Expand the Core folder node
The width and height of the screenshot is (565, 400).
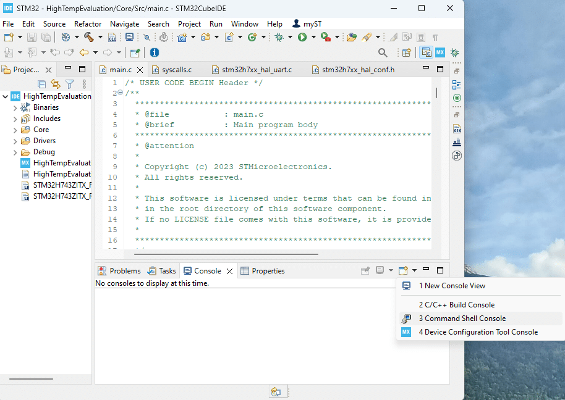[15, 130]
